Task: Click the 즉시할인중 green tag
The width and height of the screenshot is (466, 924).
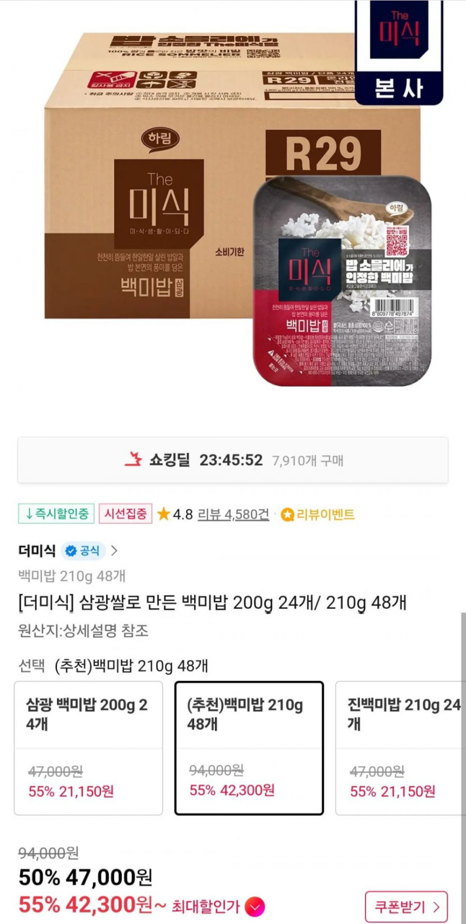Action: [56, 514]
